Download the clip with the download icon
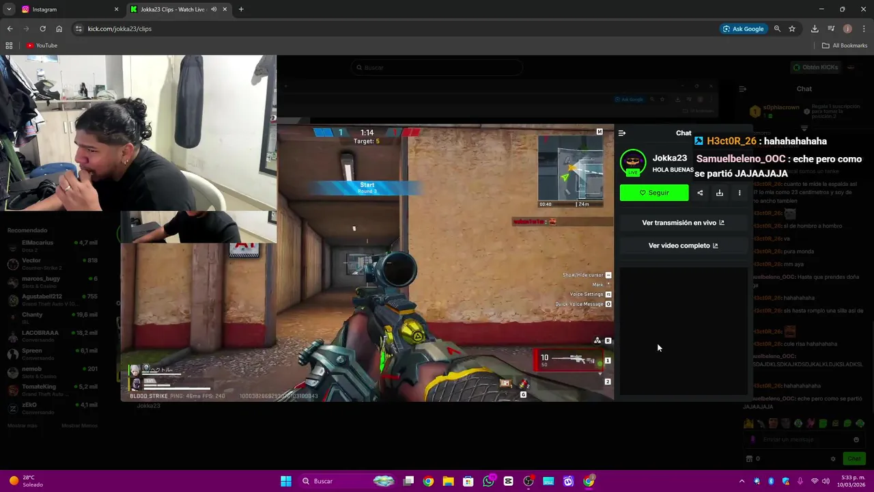Image resolution: width=874 pixels, height=492 pixels. pos(719,193)
